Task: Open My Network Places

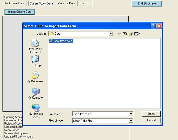Action: (36, 111)
